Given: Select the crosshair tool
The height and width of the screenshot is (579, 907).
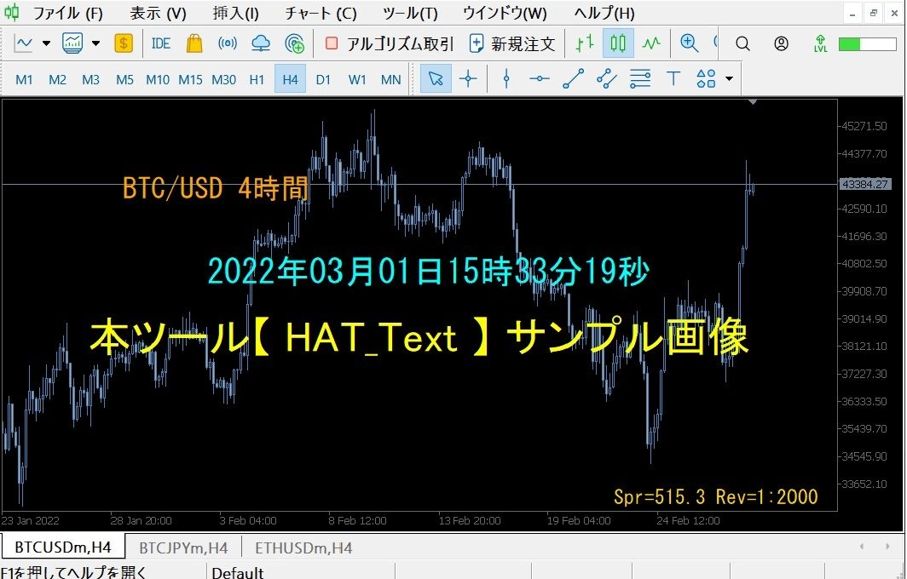Looking at the screenshot, I should [x=468, y=78].
